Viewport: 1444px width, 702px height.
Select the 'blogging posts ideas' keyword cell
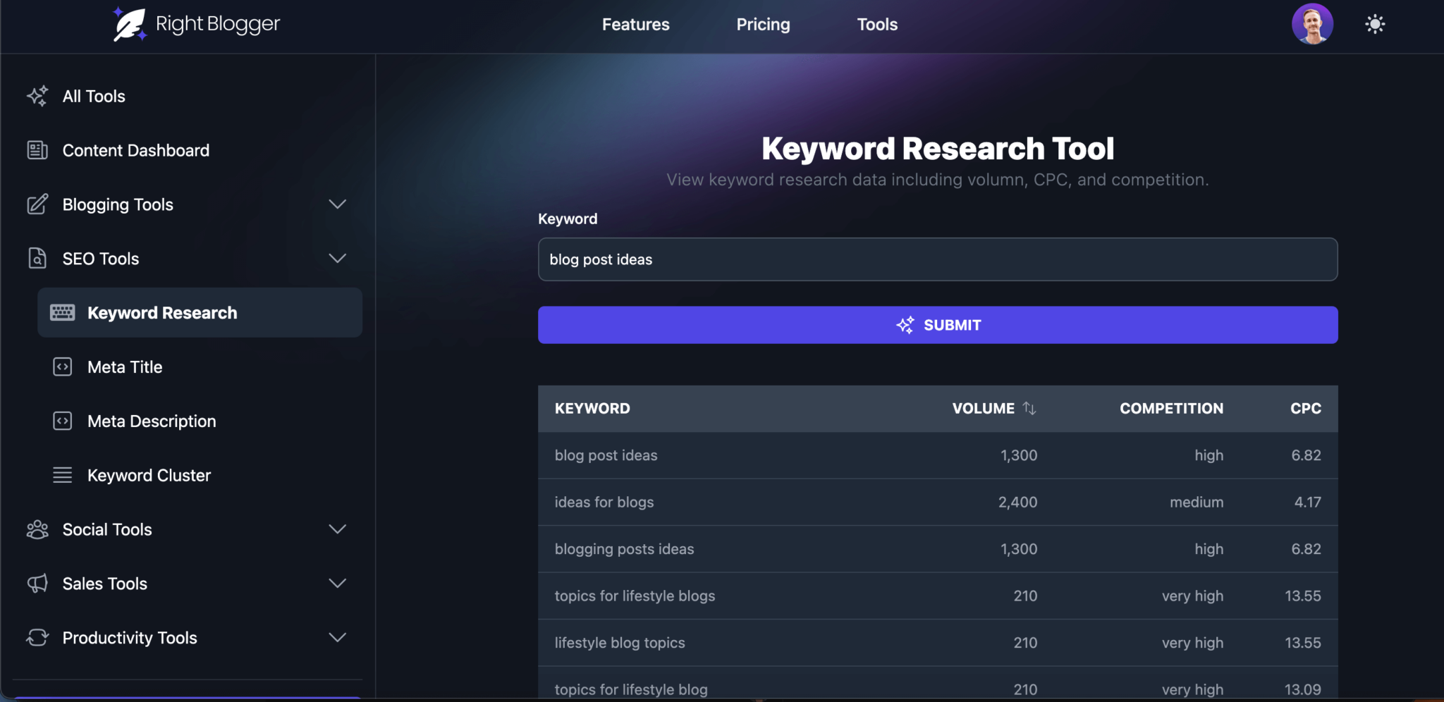[x=624, y=549]
